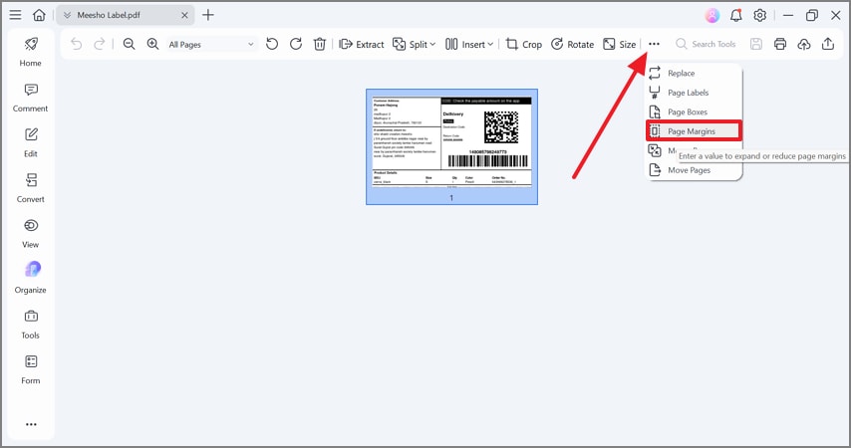
Task: Delete the selected page with trash icon
Action: coord(320,44)
